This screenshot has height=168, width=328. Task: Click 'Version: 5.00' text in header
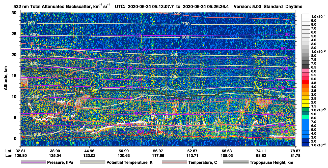(248, 7)
